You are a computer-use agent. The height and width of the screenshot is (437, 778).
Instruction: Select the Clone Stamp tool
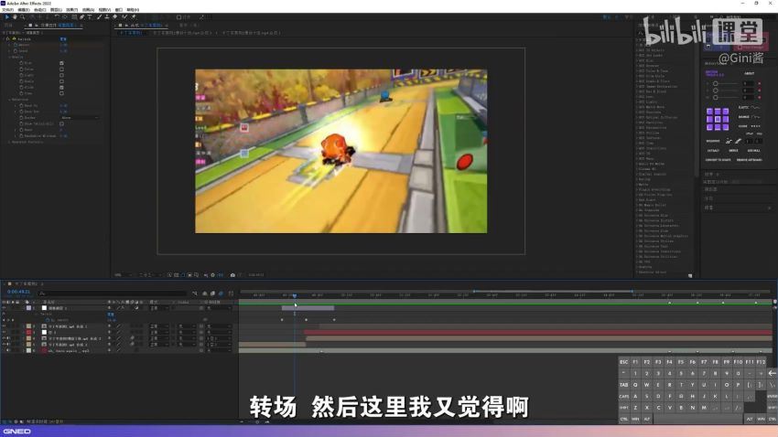107,16
